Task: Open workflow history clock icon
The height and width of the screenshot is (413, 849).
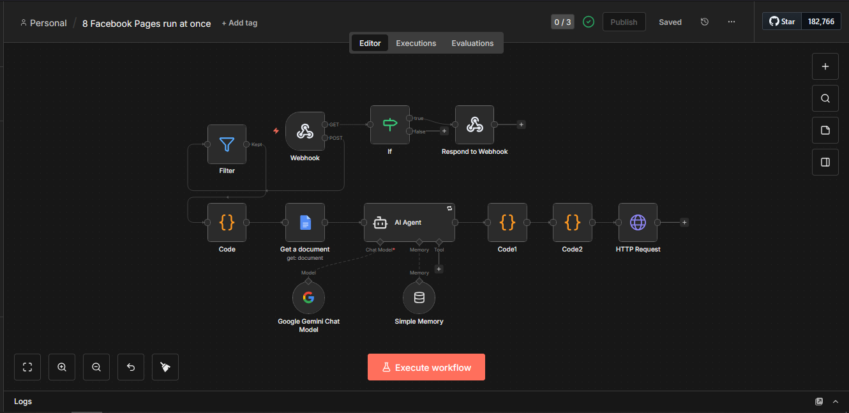Action: click(x=705, y=22)
